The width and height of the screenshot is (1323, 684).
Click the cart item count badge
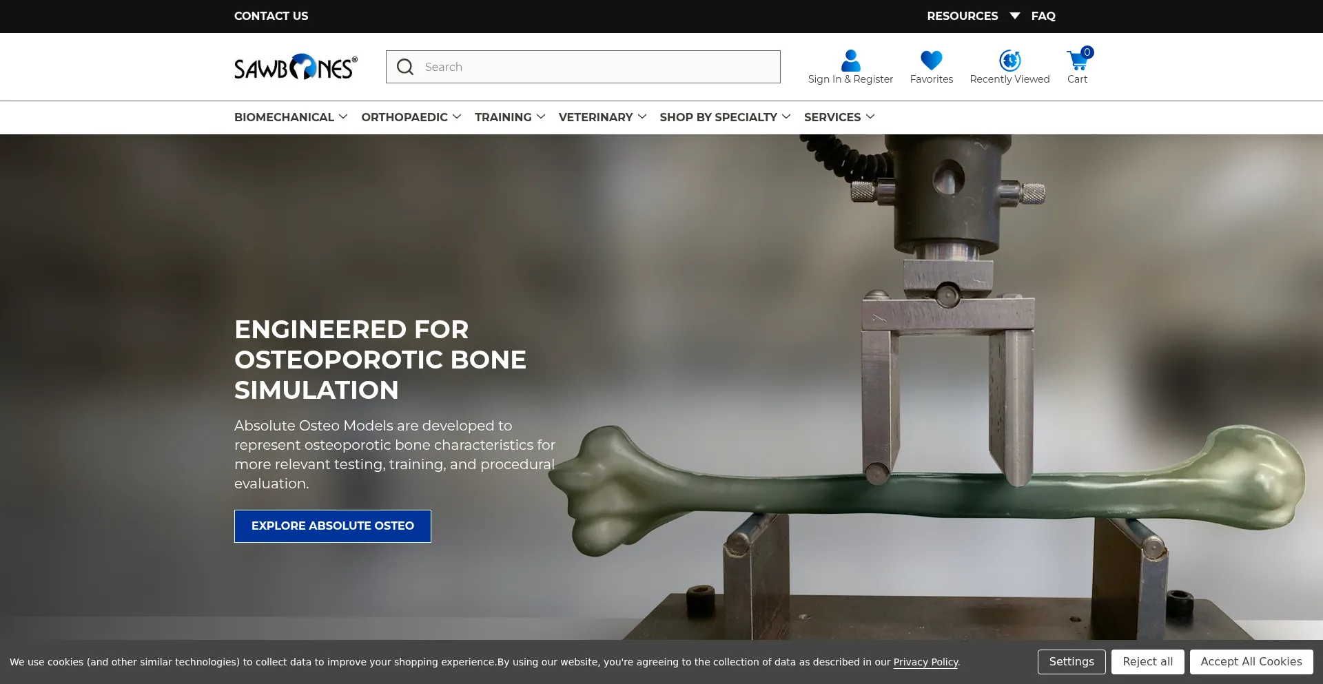pyautogui.click(x=1087, y=52)
